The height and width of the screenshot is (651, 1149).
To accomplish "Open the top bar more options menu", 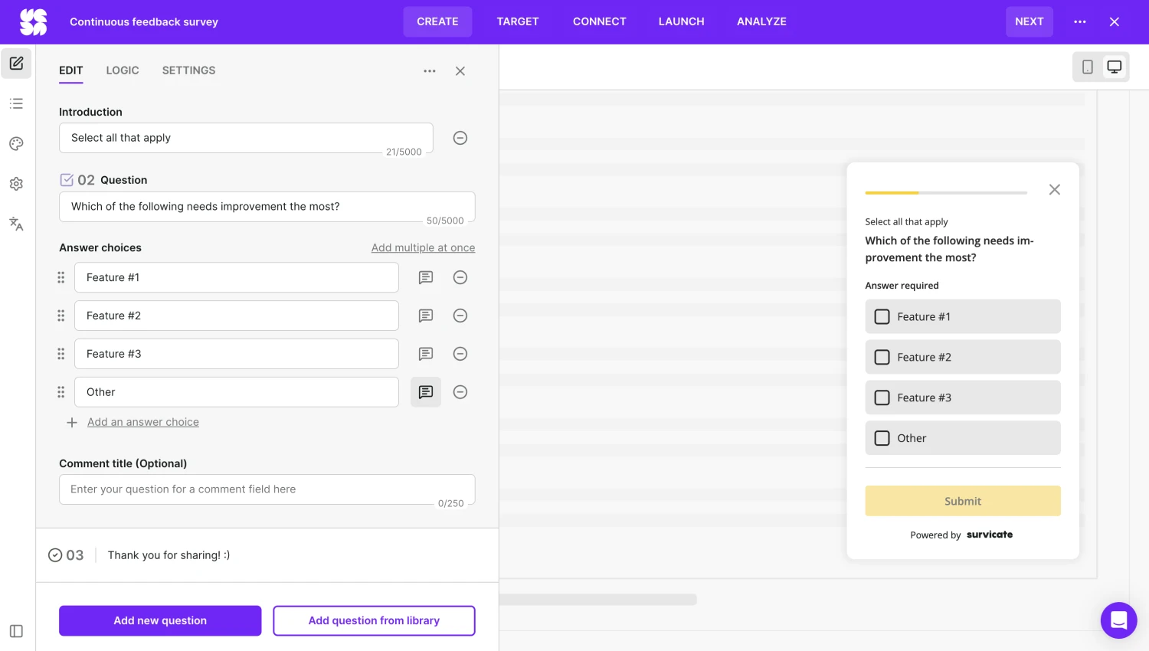I will (x=1080, y=22).
